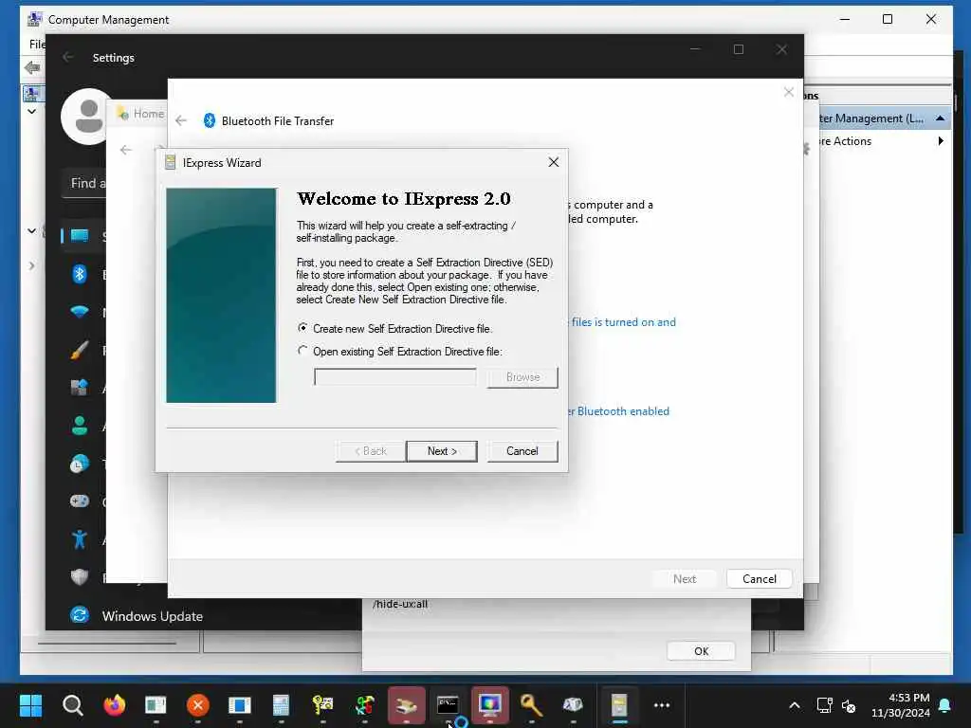The width and height of the screenshot is (971, 728).
Task: Close the IExpress Wizard dialog
Action: pos(554,162)
